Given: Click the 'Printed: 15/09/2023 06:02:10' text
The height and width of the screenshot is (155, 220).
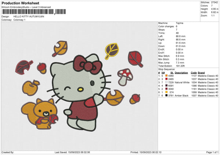Looking at the screenshot, I should click(146, 152).
